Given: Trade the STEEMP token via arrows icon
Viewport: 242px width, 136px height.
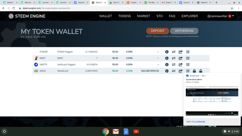Looking at the screenshot, I should (x=174, y=52).
